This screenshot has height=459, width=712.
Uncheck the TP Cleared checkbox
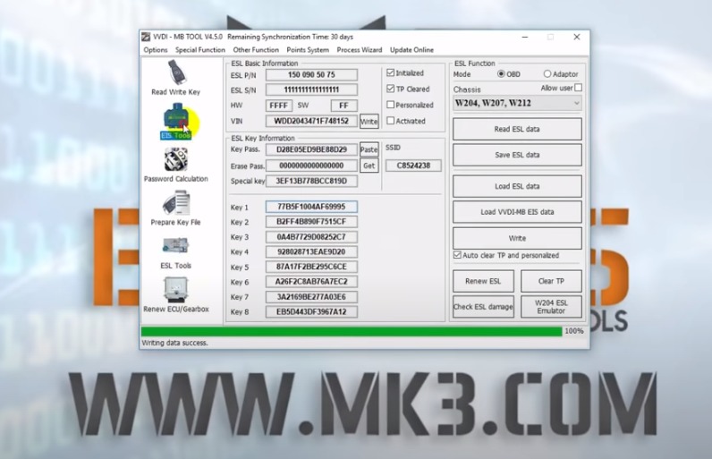390,89
